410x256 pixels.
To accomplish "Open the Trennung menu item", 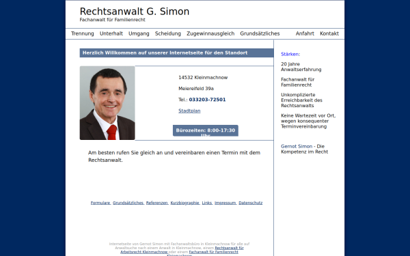I will click(83, 33).
